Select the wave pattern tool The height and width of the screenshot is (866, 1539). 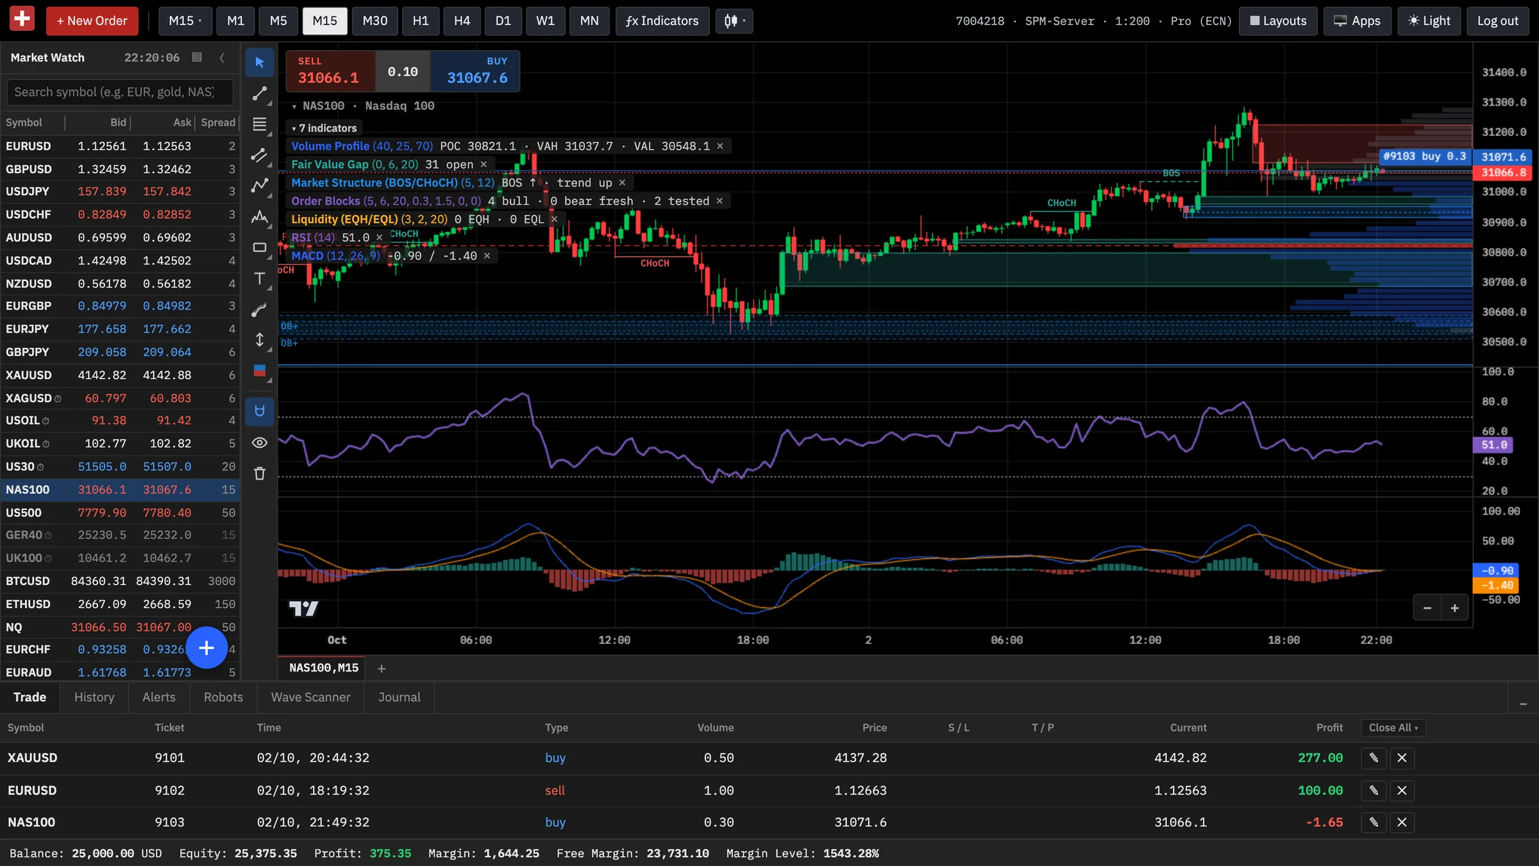(260, 217)
